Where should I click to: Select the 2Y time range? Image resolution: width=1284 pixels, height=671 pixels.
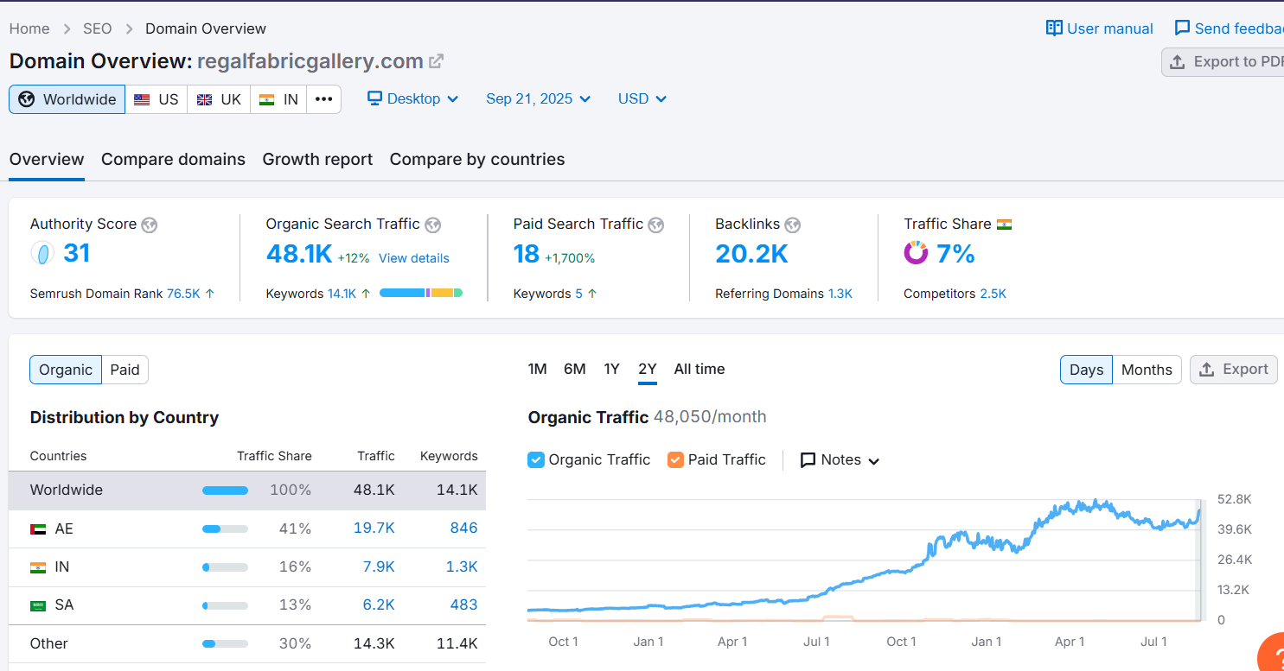tap(648, 369)
